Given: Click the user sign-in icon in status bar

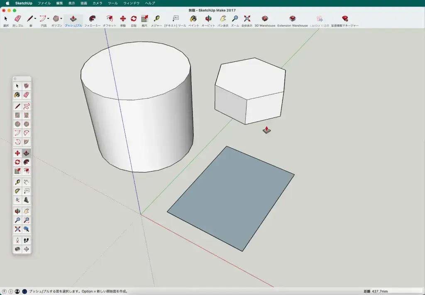Looking at the screenshot, I should [17, 292].
